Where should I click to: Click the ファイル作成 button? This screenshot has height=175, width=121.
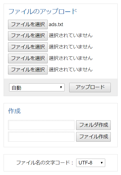click(x=93, y=137)
